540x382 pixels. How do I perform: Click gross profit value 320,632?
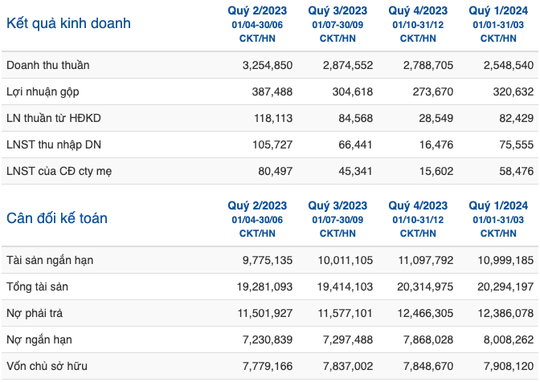[513, 91]
